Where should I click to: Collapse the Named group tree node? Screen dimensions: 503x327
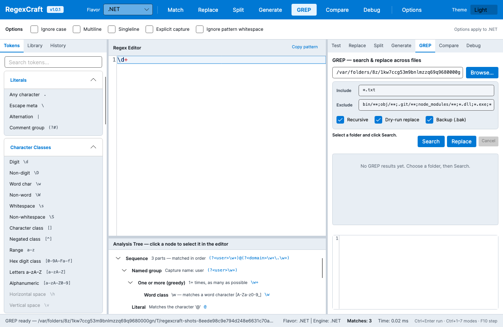tap(124, 270)
